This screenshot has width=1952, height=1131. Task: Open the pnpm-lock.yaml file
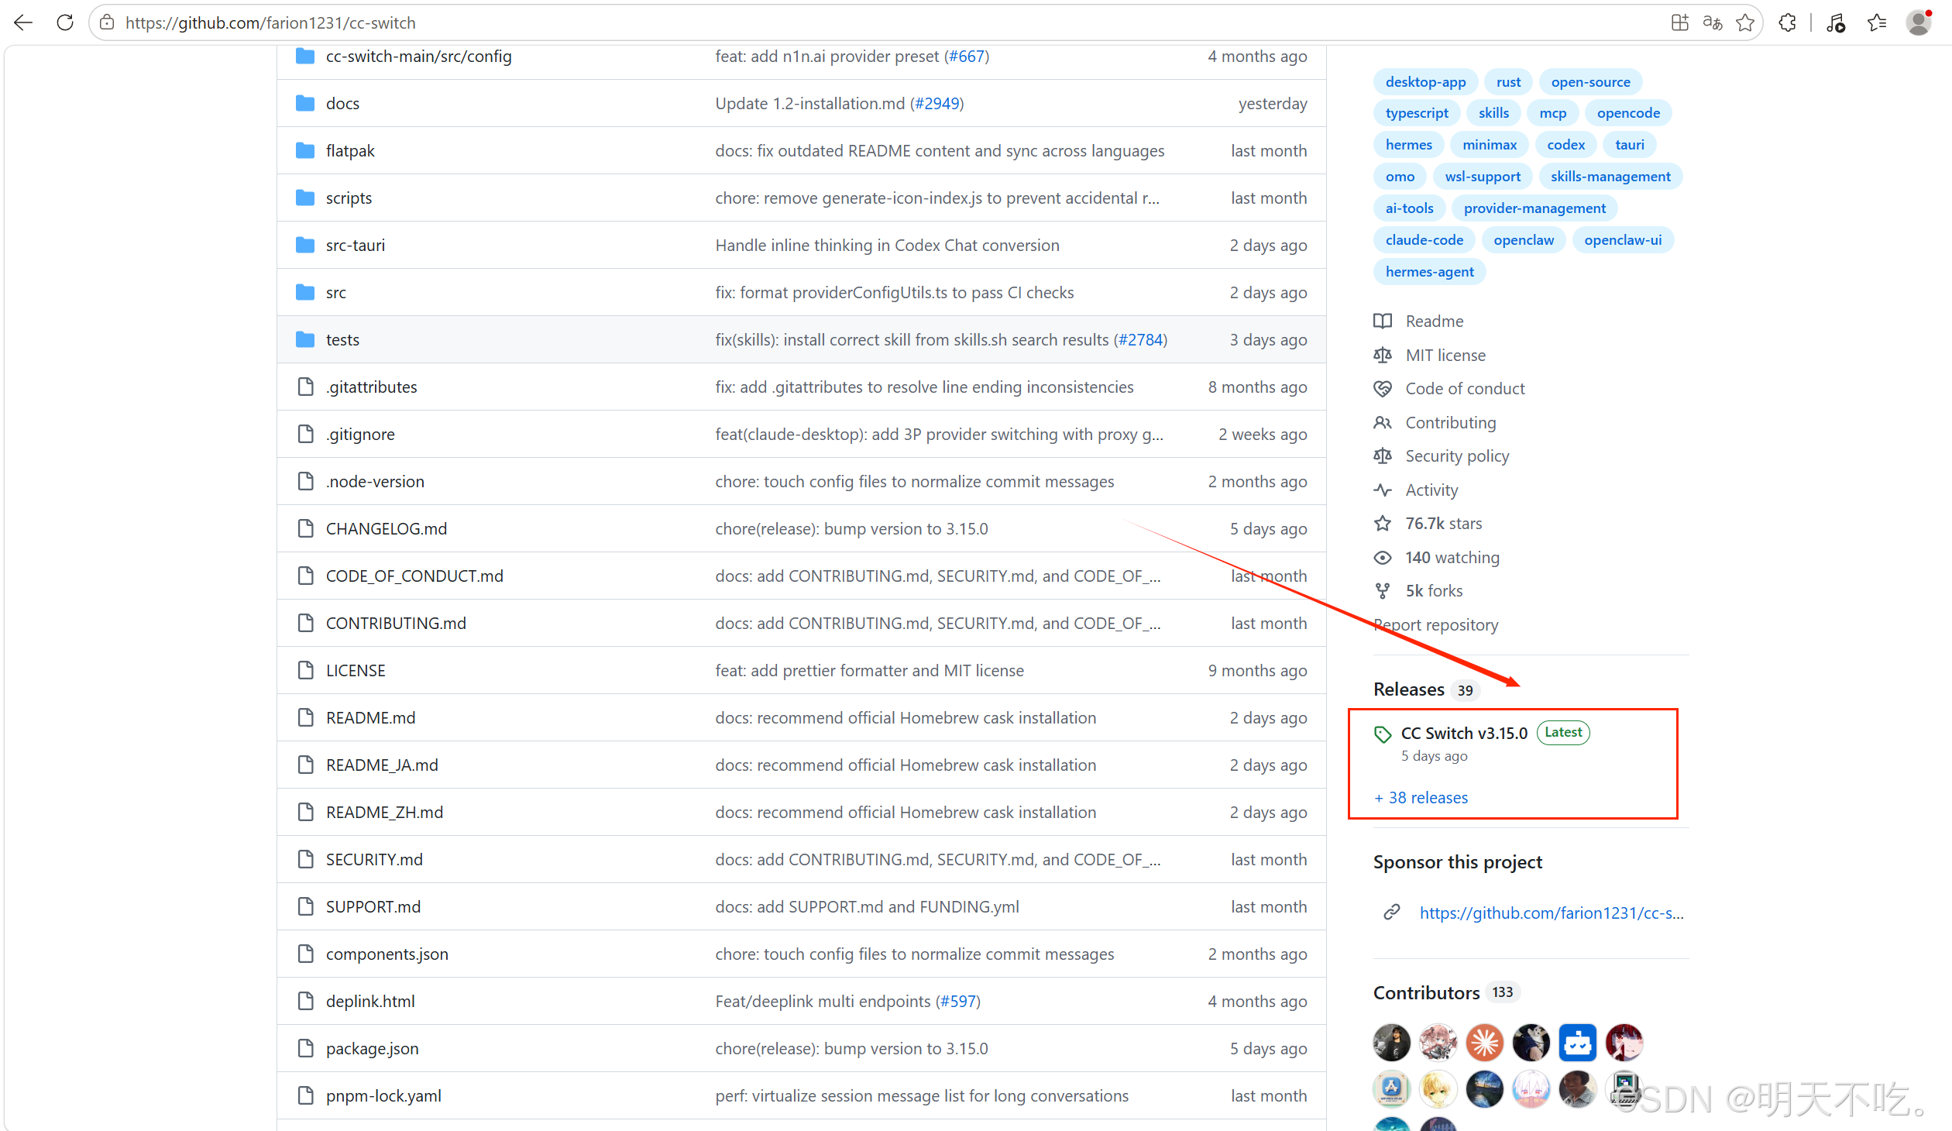(383, 1096)
